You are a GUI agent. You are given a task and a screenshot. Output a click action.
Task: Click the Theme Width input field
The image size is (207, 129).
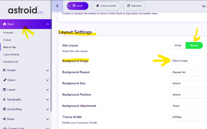188,117
